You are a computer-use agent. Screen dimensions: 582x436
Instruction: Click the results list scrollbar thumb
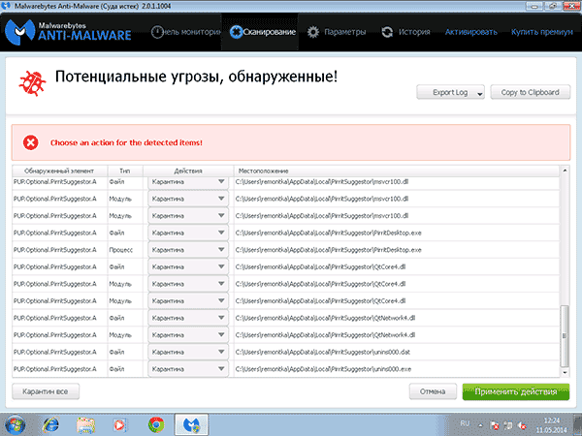565,335
